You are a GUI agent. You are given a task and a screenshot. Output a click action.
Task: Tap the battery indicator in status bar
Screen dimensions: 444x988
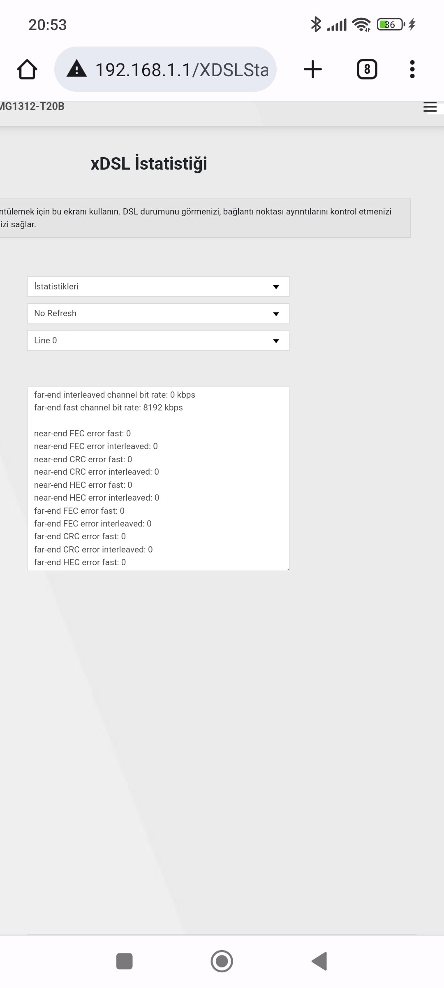pos(391,25)
